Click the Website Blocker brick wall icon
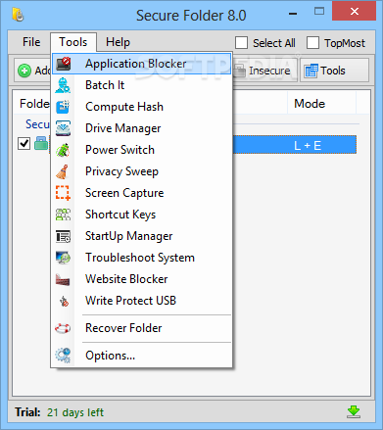383x430 pixels. point(63,279)
